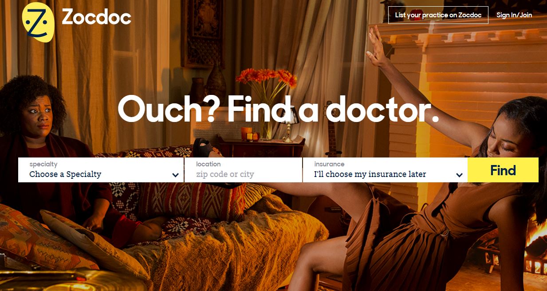Click the orange flowers in the vase

(x=266, y=78)
